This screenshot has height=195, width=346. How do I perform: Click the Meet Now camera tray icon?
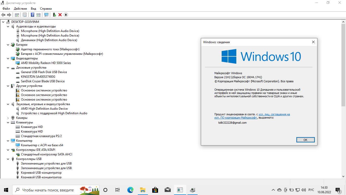pyautogui.click(x=285, y=190)
